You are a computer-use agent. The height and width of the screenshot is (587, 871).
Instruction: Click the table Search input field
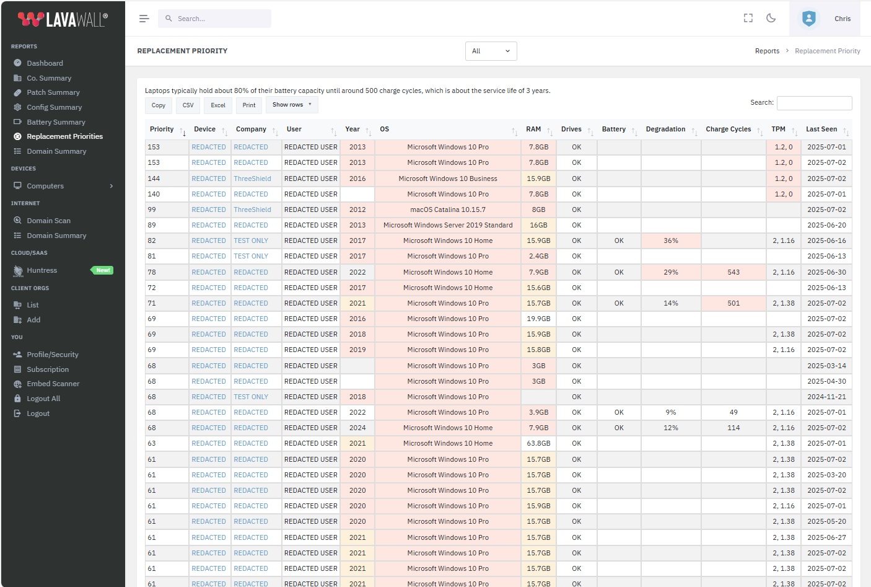(814, 103)
